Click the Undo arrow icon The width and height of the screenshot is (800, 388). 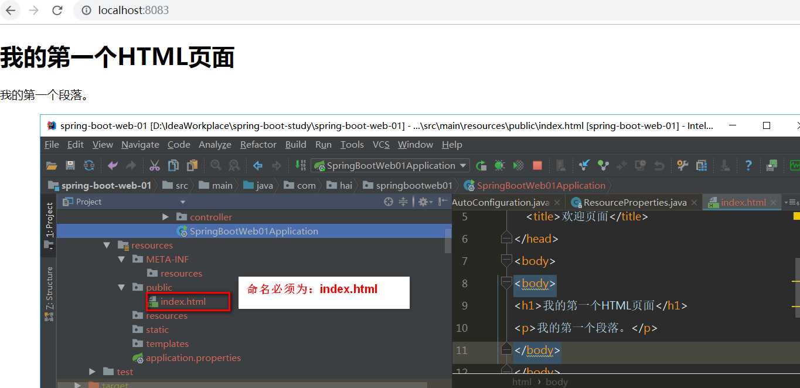pyautogui.click(x=113, y=166)
